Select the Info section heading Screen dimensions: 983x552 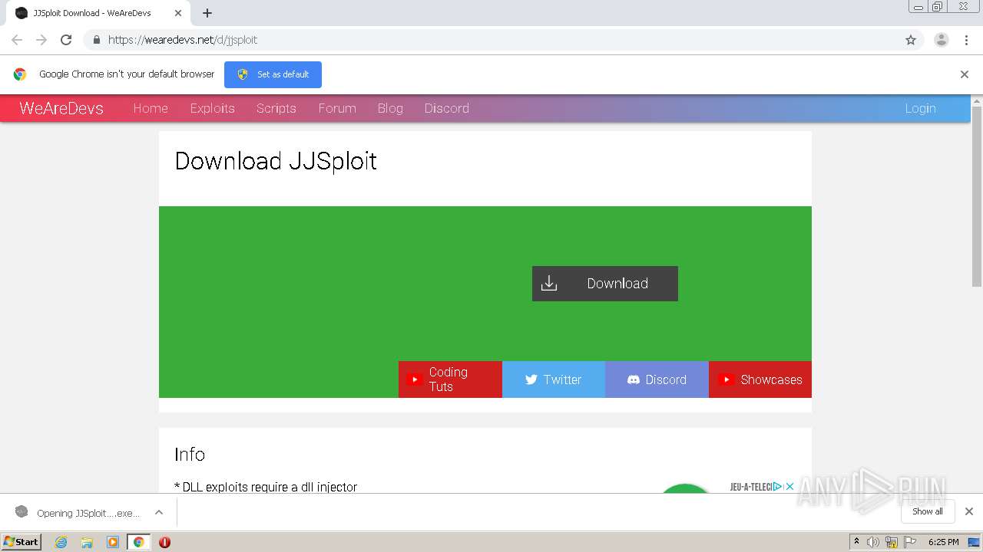(190, 454)
